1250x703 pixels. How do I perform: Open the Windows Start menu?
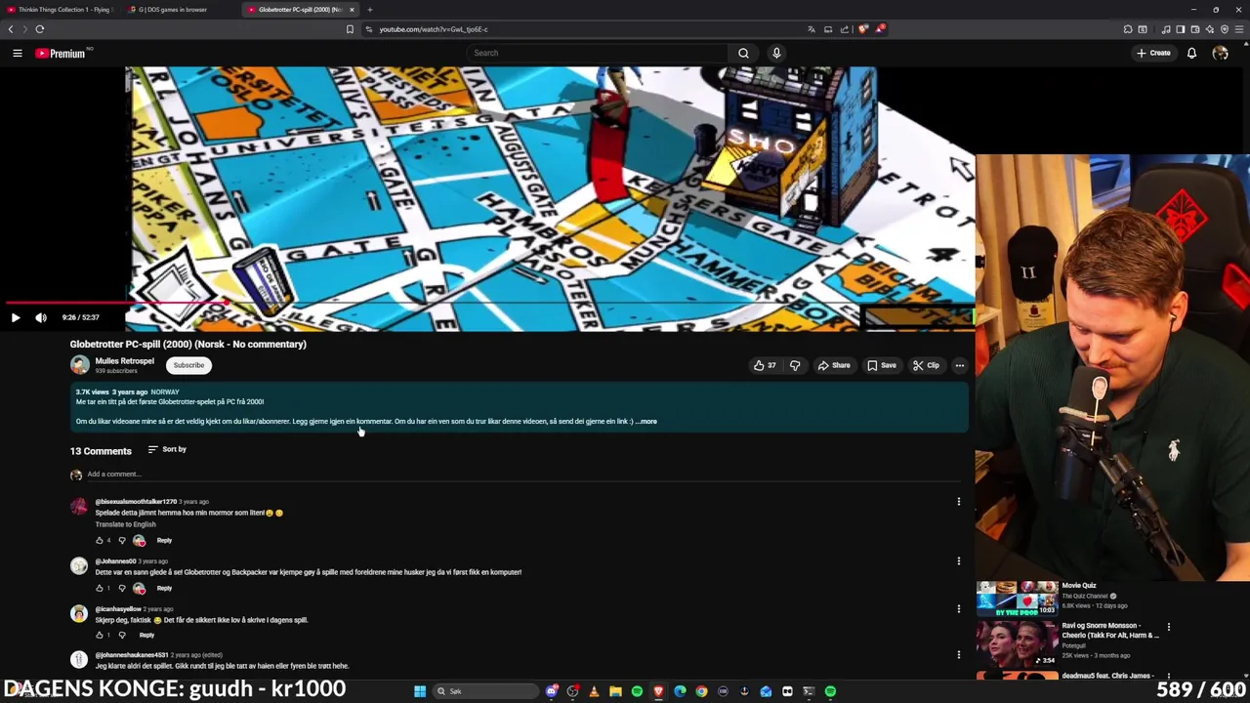pos(420,691)
